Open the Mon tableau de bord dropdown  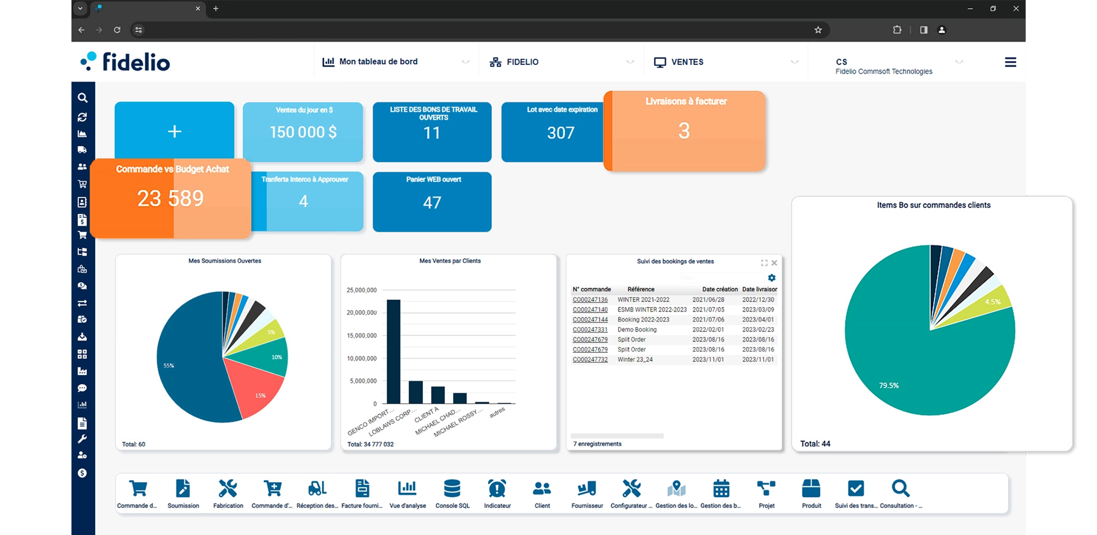pos(466,62)
